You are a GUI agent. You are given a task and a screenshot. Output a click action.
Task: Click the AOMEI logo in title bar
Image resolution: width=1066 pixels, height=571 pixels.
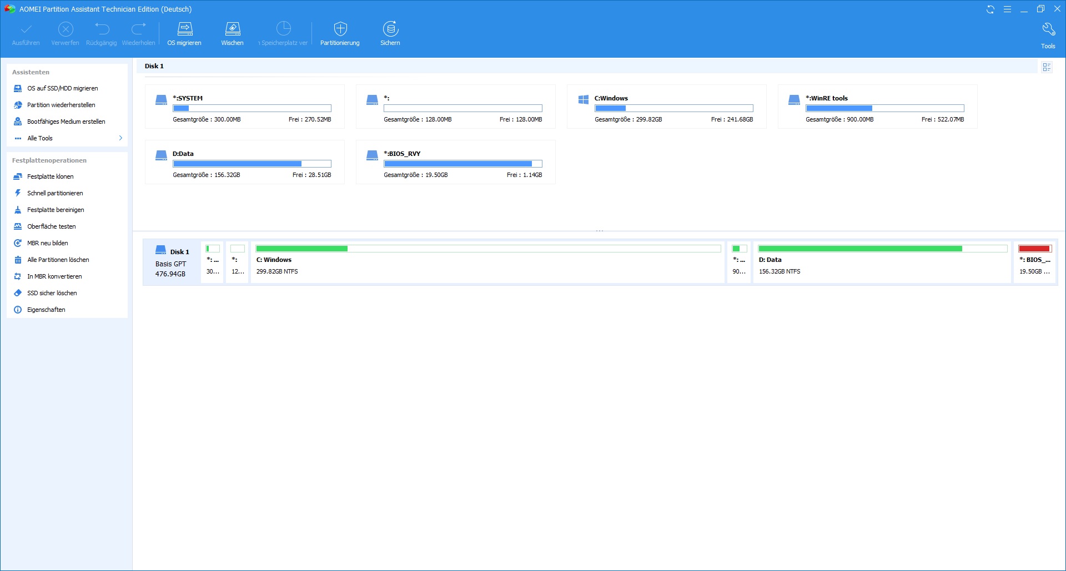tap(9, 9)
